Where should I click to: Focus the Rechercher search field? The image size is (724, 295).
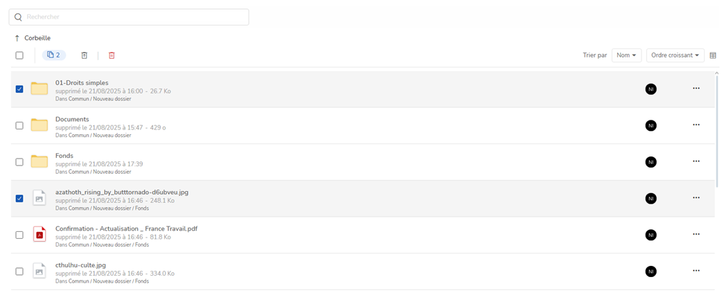[x=132, y=17]
